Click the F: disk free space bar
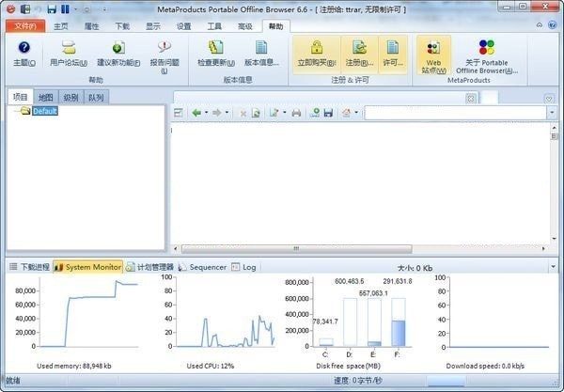 [x=399, y=322]
